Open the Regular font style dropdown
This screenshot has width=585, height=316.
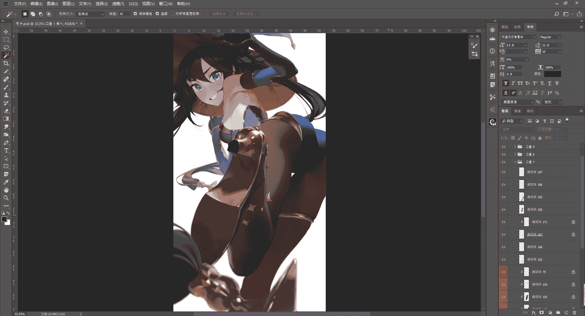pos(550,37)
